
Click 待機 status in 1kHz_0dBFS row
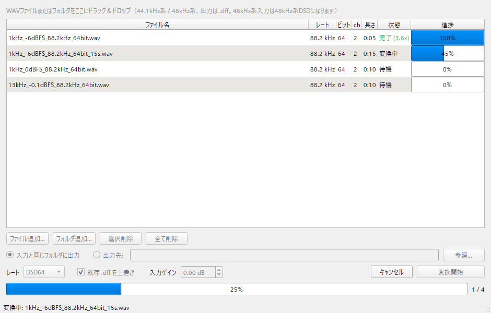[385, 69]
